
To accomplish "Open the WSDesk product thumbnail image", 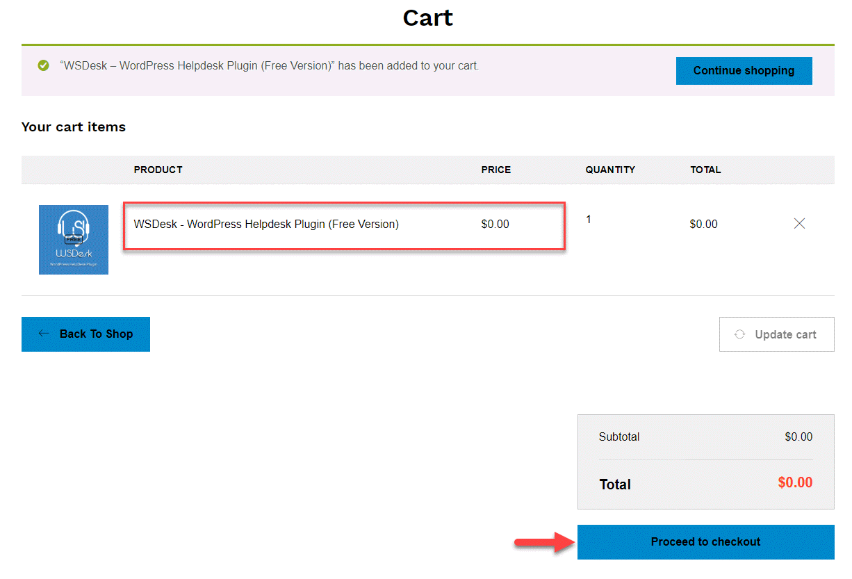I will [74, 240].
